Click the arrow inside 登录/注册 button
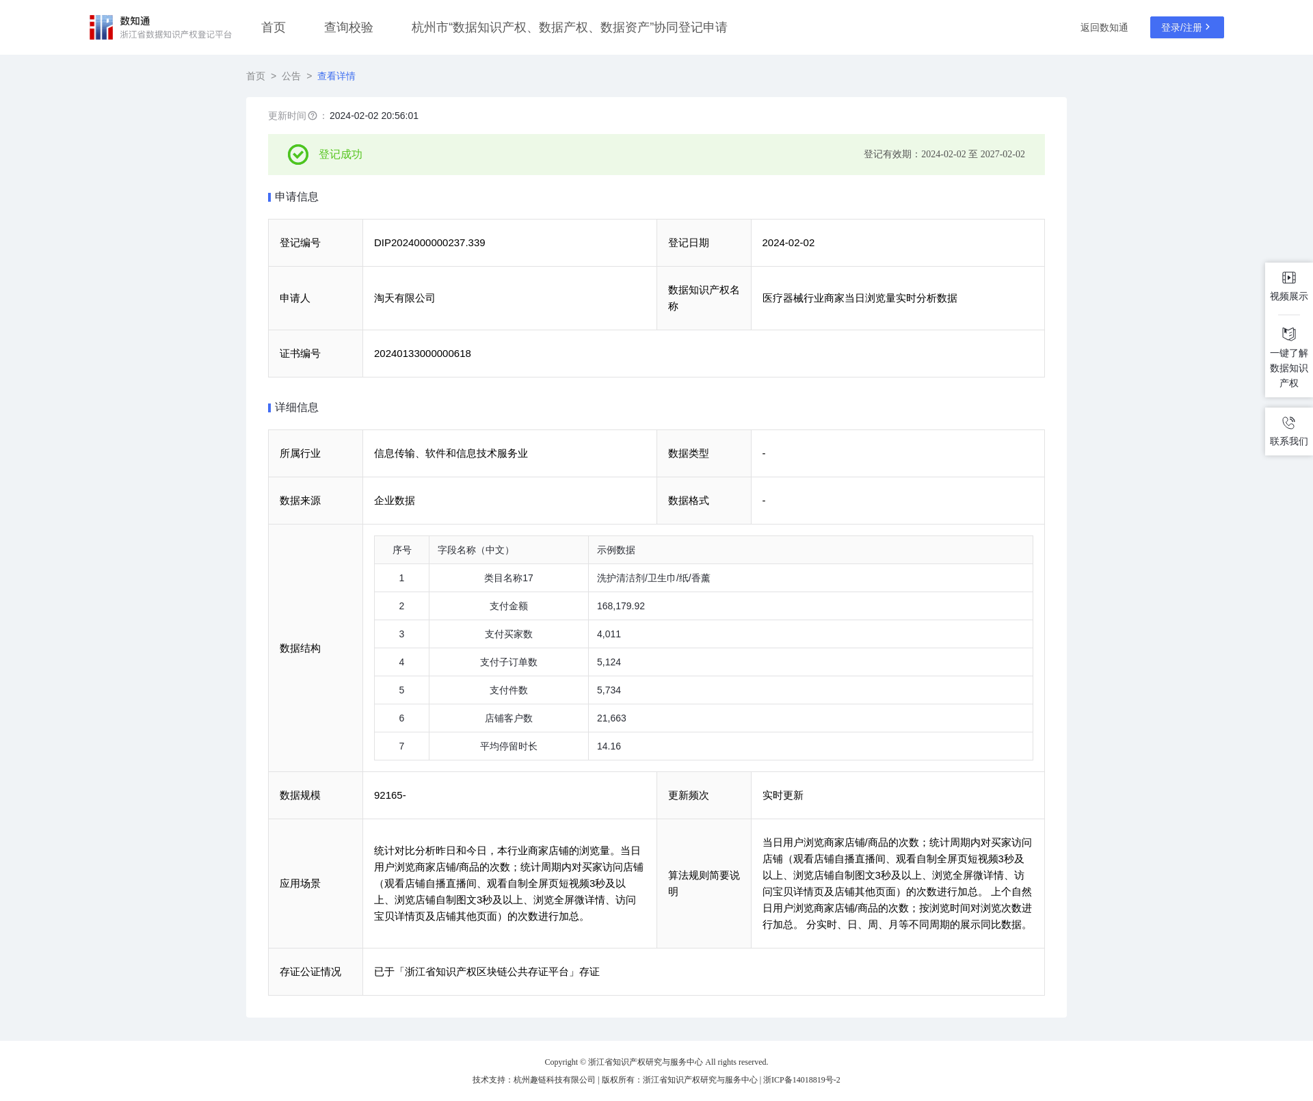Screen dimensions: 1313x1101 click(x=1208, y=27)
